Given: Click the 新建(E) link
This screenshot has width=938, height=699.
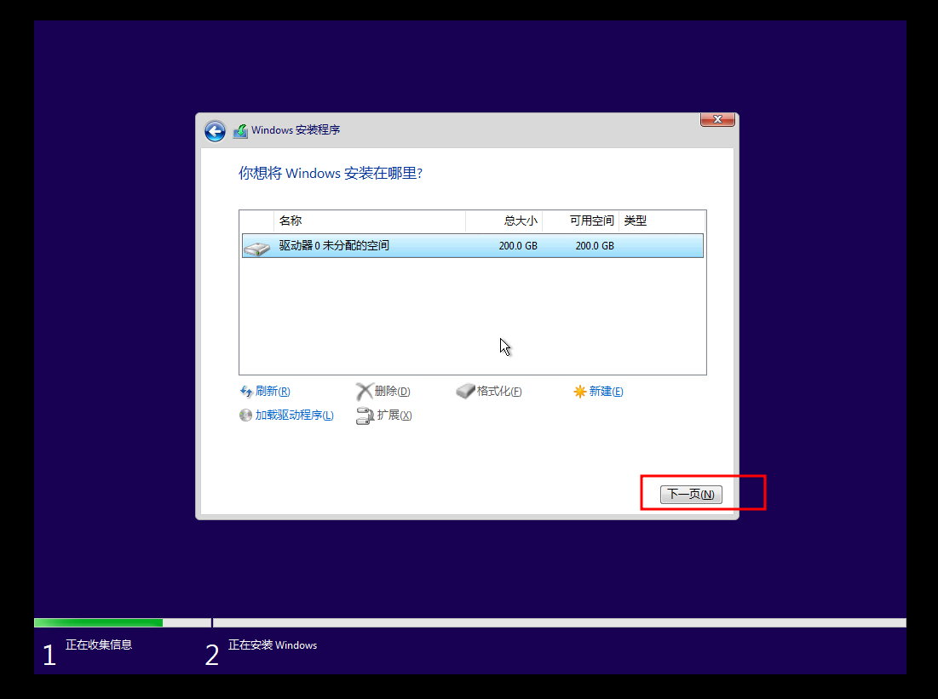Looking at the screenshot, I should (x=606, y=391).
